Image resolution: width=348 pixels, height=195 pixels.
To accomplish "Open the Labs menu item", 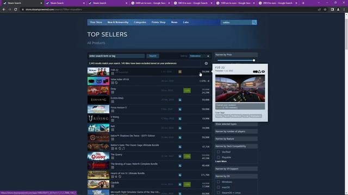I will coord(186,22).
